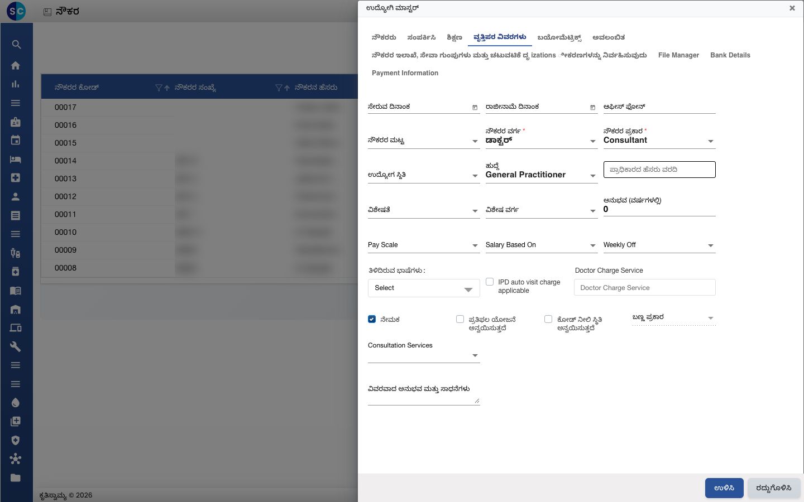Expand the Consultation Services dropdown
Viewport: 804px width, 502px height.
[x=424, y=355]
